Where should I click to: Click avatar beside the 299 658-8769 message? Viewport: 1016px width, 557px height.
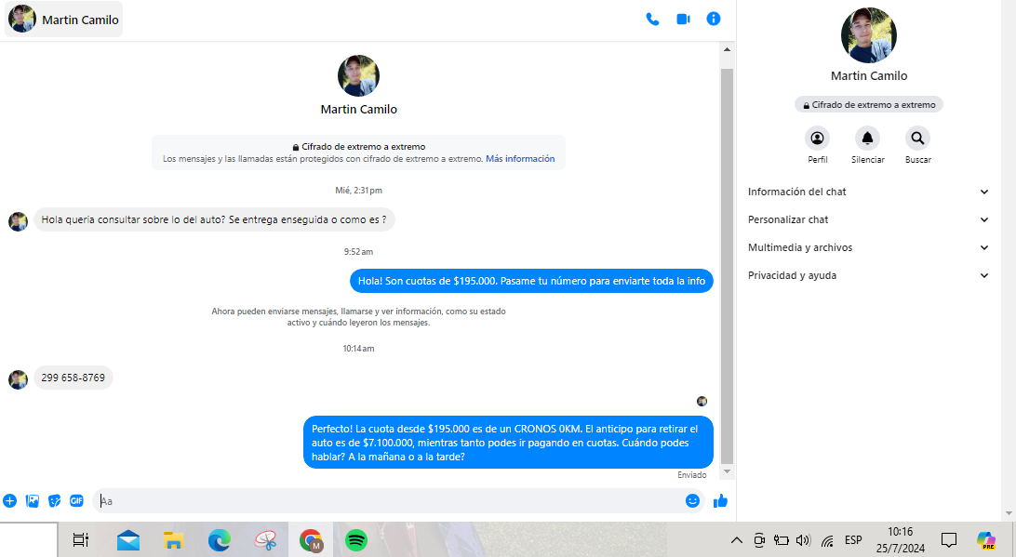[19, 379]
